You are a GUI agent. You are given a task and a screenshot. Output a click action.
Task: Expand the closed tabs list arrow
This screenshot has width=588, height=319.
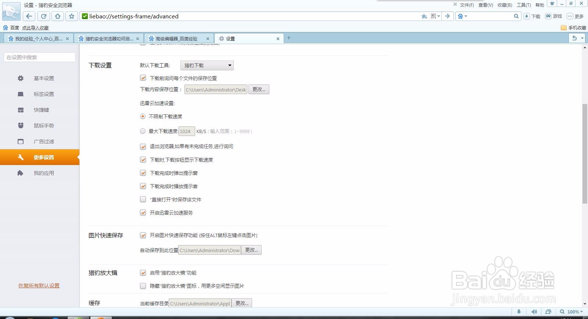coord(582,38)
